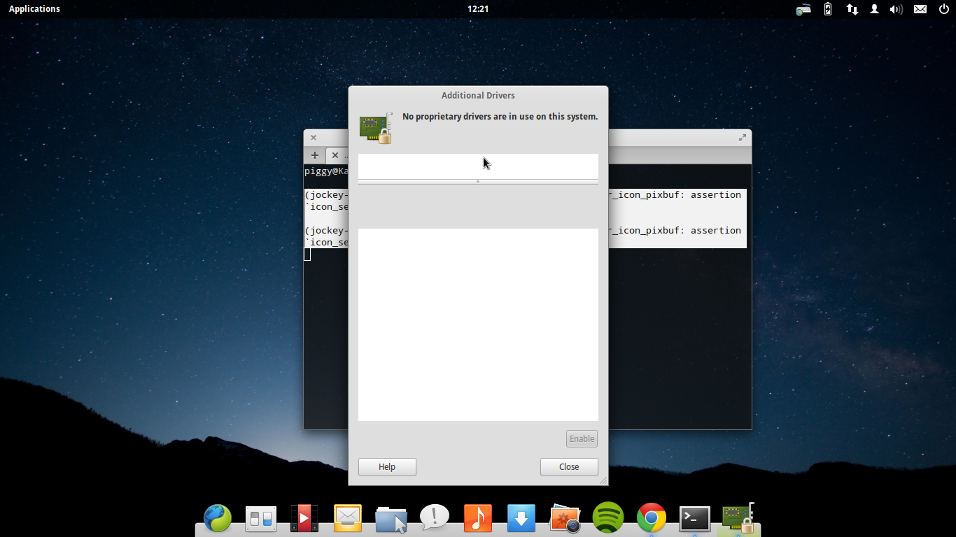Image resolution: width=956 pixels, height=537 pixels.
Task: Launch Google Chrome from the dock
Action: 651,518
